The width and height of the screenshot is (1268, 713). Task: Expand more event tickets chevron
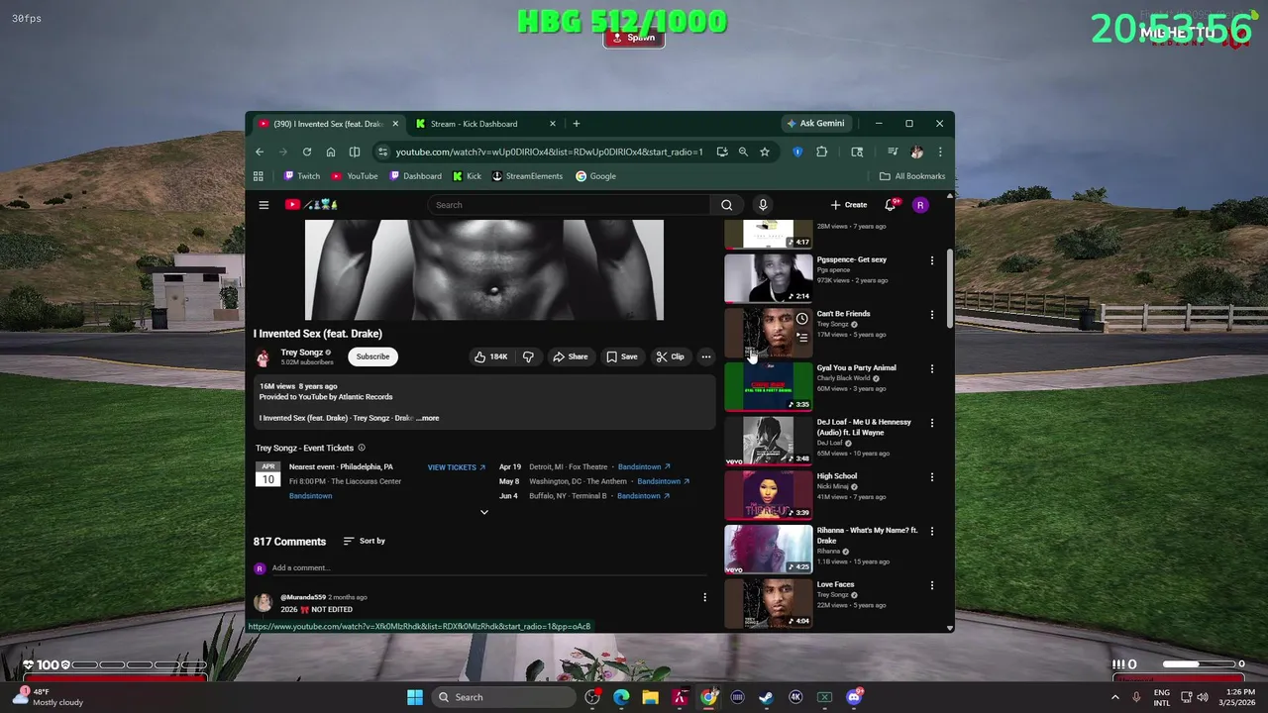coord(484,512)
